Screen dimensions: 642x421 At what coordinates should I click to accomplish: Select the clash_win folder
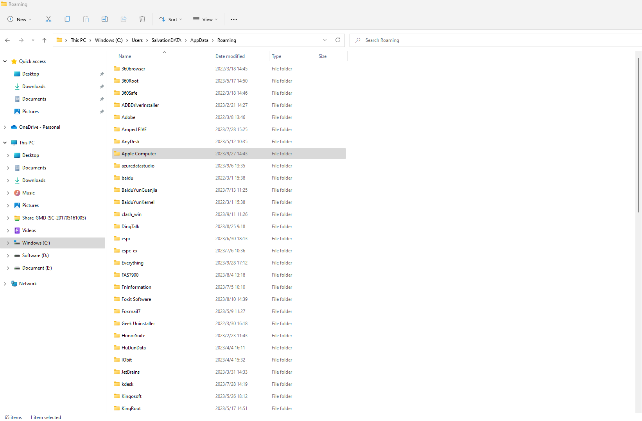[x=229, y=214]
